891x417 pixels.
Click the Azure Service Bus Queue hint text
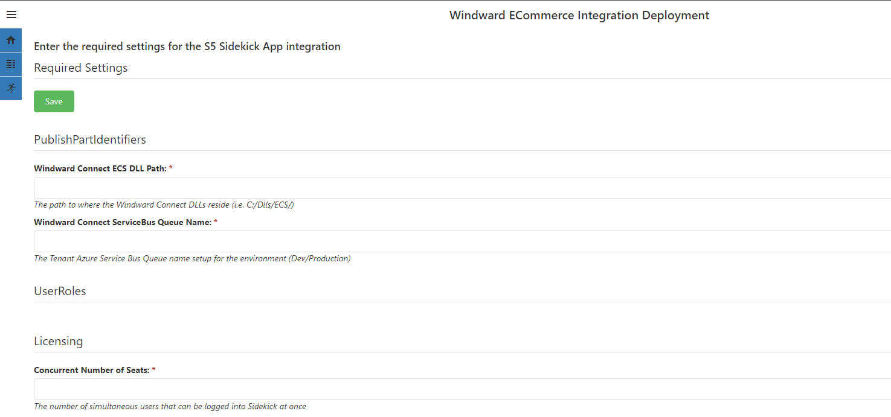pos(192,258)
